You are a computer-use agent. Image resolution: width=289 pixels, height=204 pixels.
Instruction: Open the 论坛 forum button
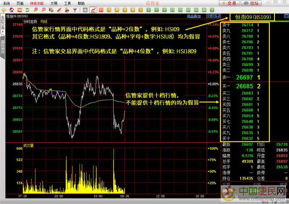[252, 3]
